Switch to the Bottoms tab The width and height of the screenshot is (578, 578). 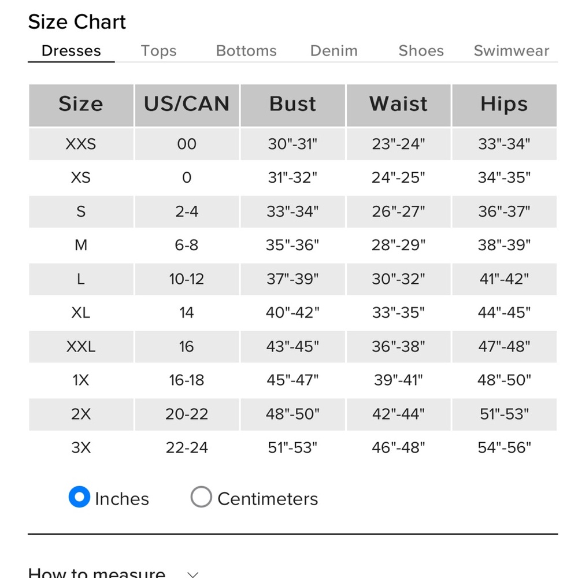click(246, 51)
